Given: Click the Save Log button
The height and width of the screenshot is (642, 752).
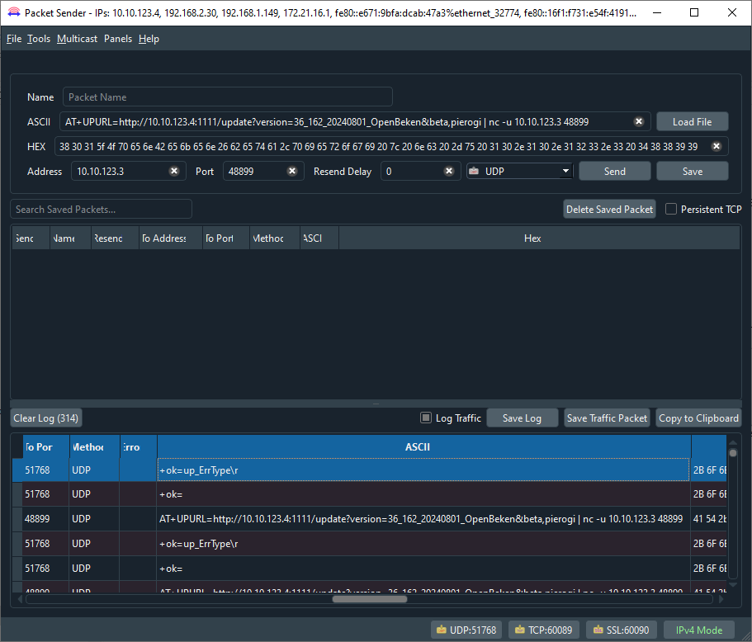Looking at the screenshot, I should pos(523,418).
